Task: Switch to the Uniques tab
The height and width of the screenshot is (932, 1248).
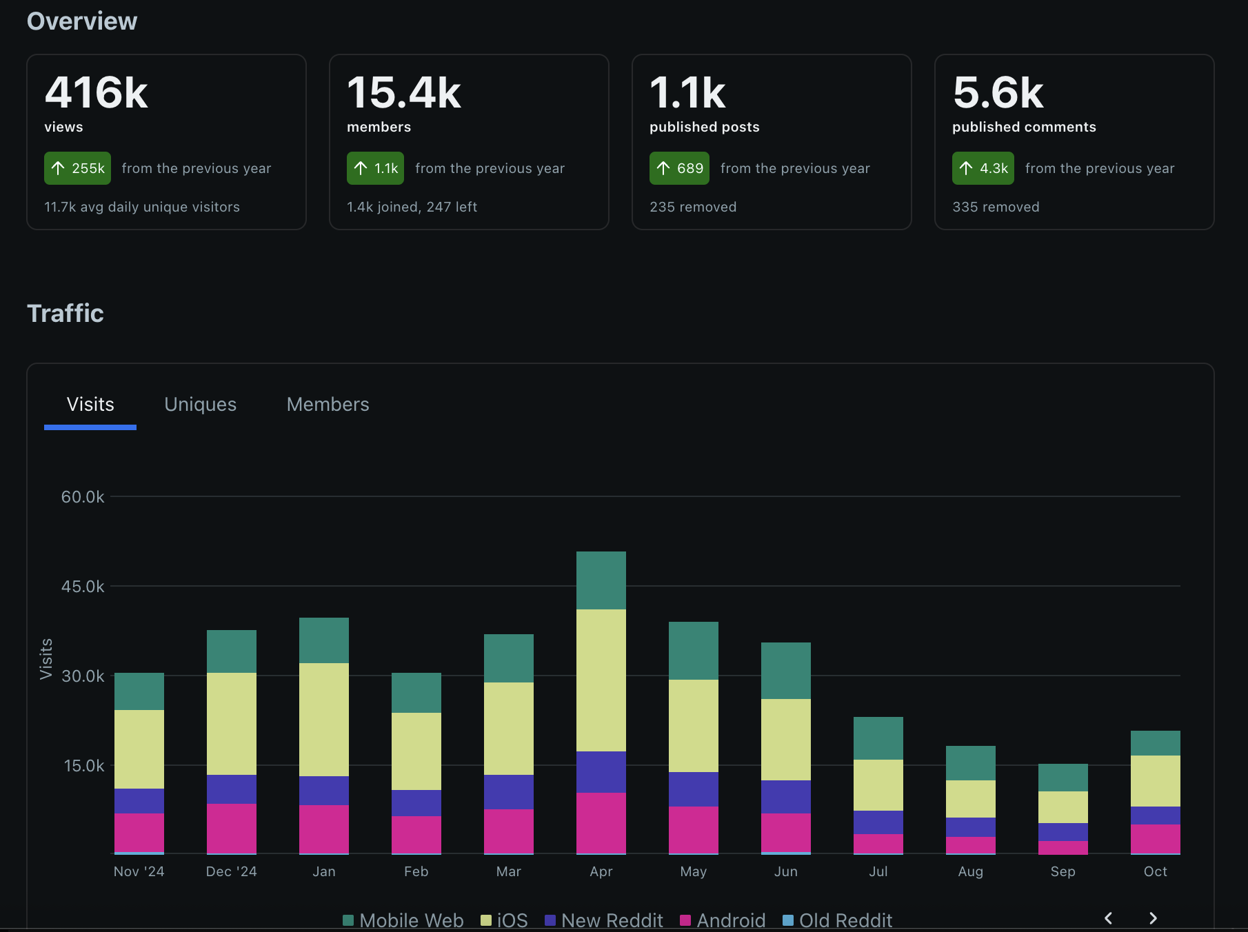Action: tap(200, 405)
